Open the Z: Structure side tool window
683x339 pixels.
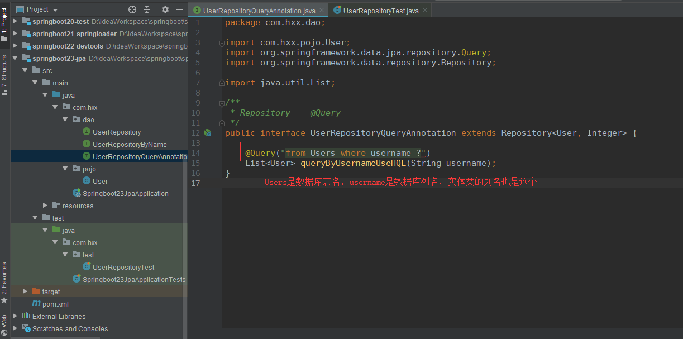pyautogui.click(x=4, y=75)
